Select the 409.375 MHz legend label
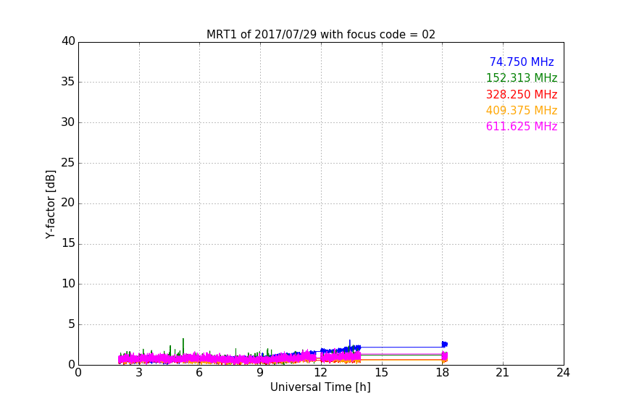 tap(522, 111)
